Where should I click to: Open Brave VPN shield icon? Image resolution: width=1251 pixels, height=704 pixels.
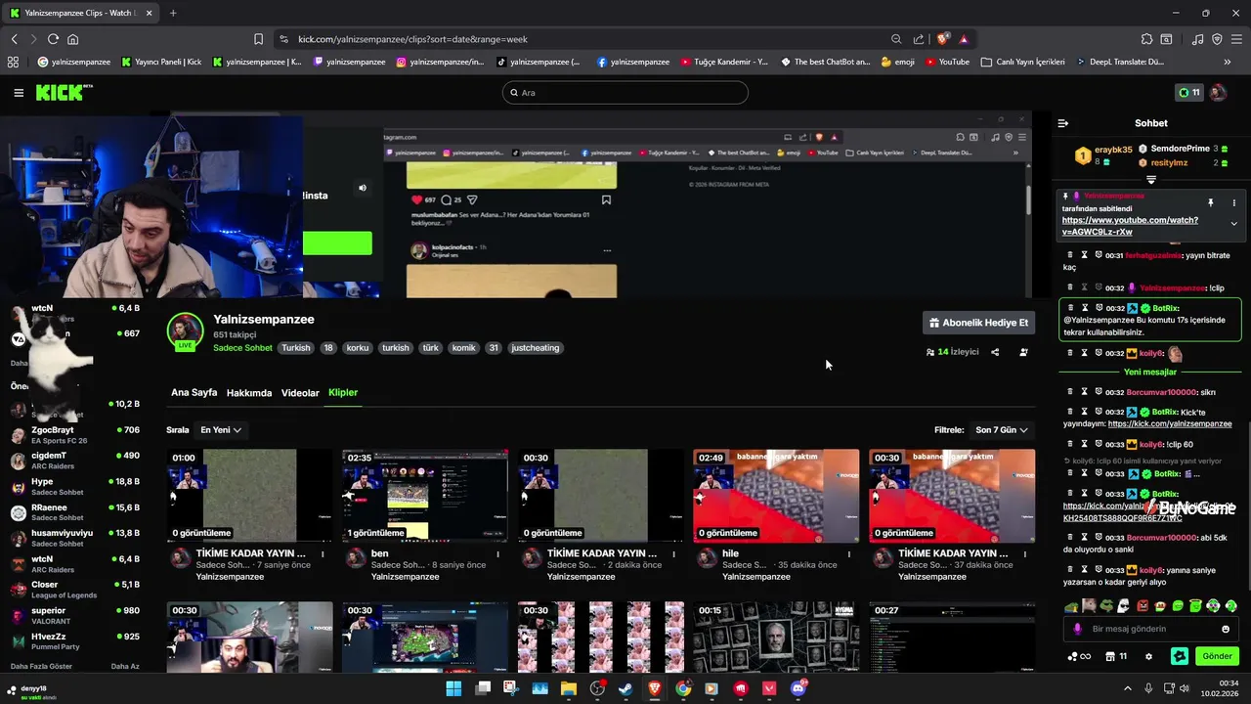[1217, 39]
